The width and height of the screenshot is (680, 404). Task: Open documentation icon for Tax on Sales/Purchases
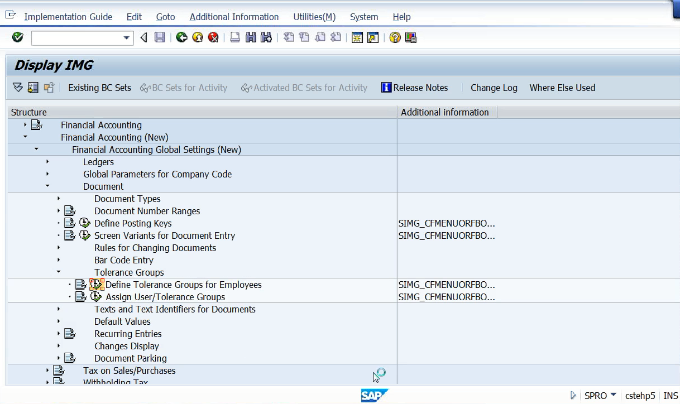click(x=59, y=371)
